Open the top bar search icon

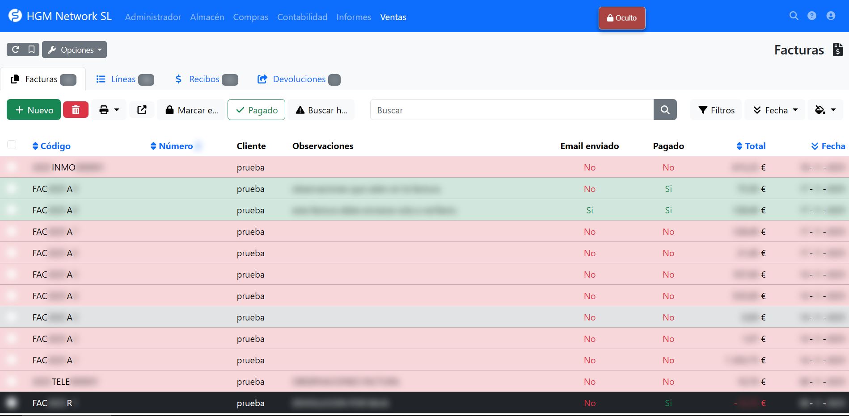[x=794, y=16]
